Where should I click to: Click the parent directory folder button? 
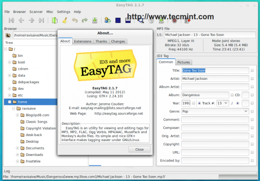tap(8, 35)
